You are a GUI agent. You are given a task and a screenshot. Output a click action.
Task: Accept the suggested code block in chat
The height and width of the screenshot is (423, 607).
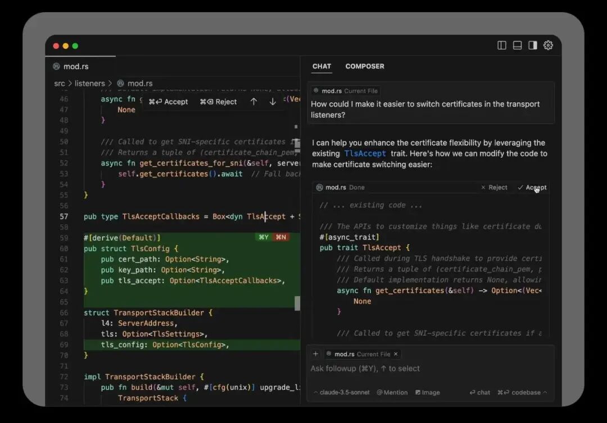[x=532, y=187]
